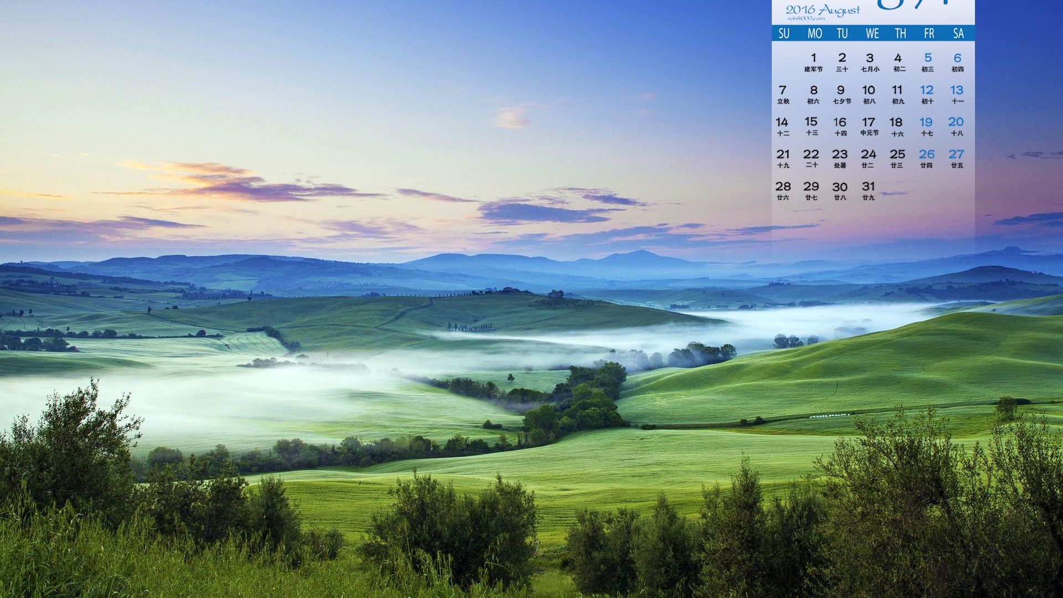Pick Monday date 29 in calendar
The width and height of the screenshot is (1063, 598).
(812, 191)
